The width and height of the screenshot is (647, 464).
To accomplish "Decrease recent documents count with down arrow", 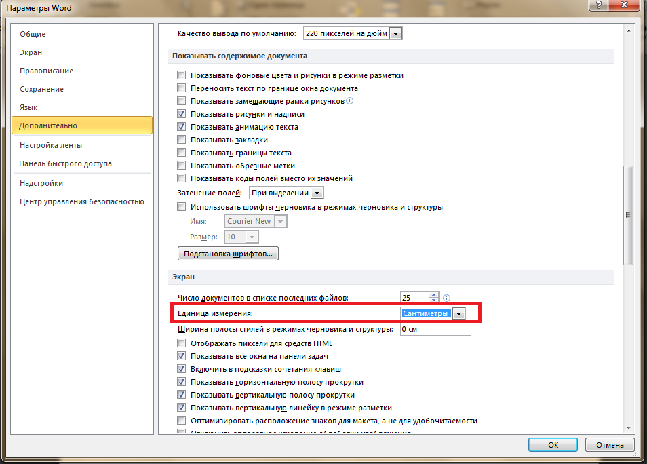I will pos(433,300).
